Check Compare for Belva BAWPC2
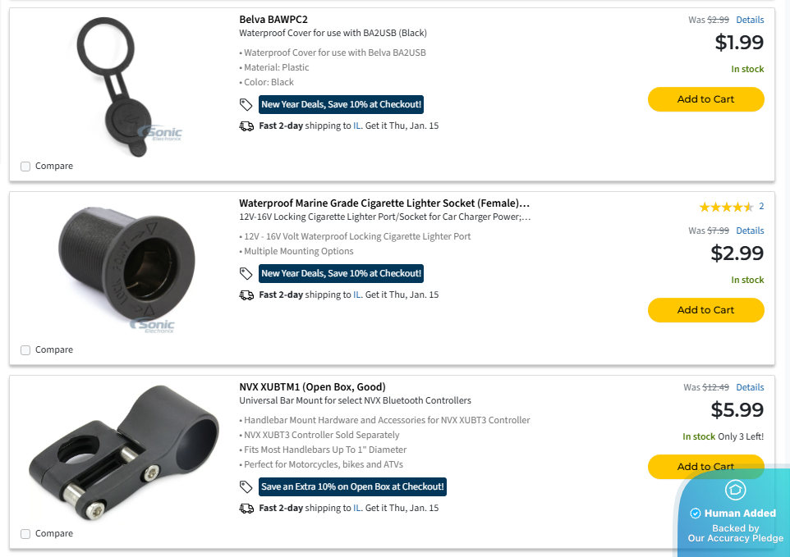 [x=25, y=167]
